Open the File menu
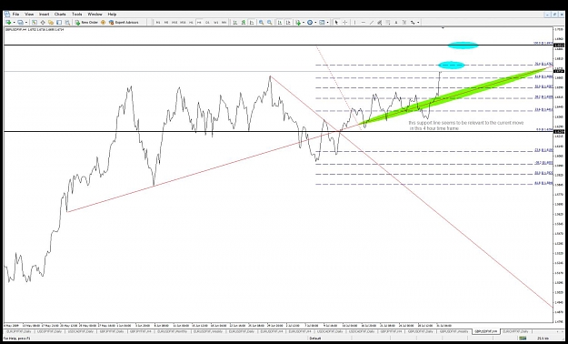The image size is (568, 344). pyautogui.click(x=15, y=15)
